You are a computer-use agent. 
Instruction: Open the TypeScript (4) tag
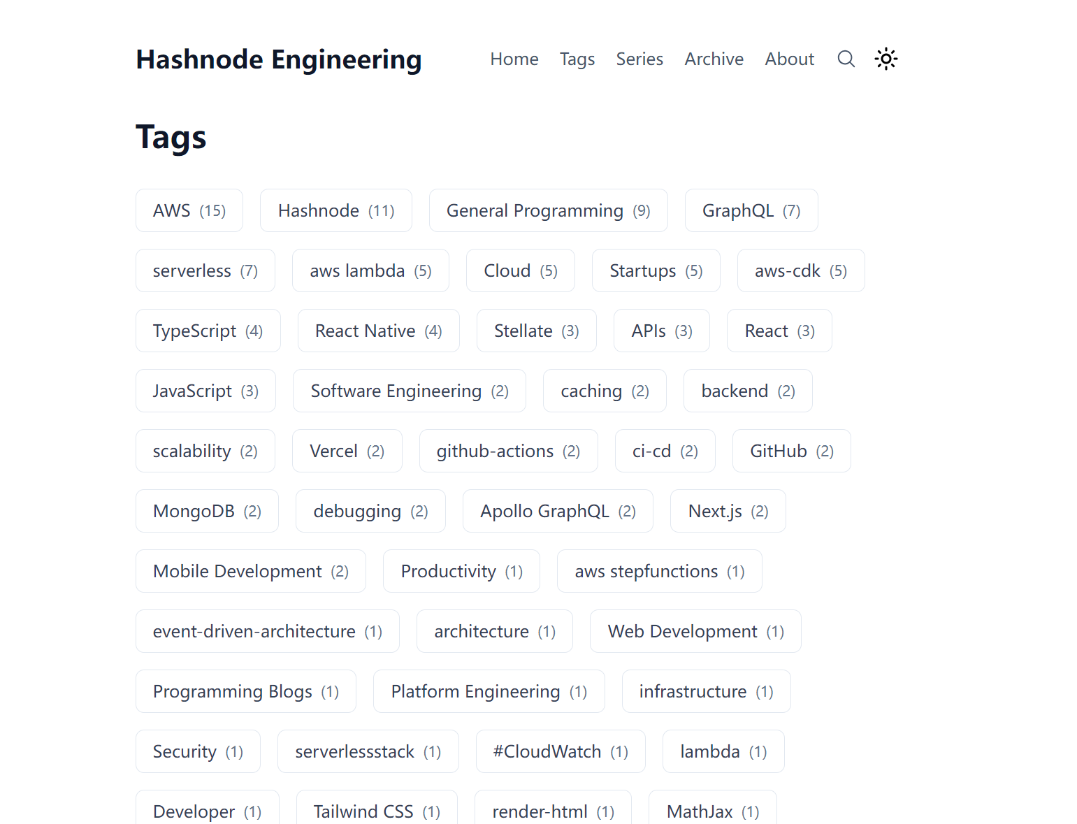point(208,331)
